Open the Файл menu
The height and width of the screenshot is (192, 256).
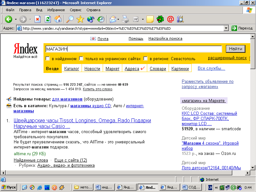click(x=10, y=10)
